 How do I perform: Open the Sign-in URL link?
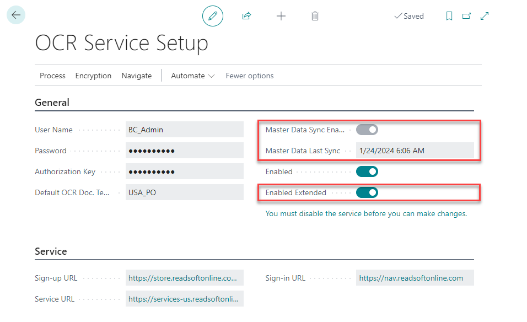coord(411,278)
